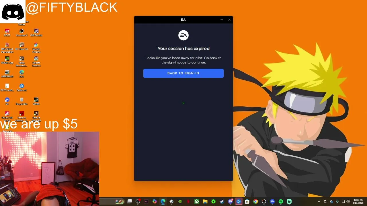Open Ubisoft Connect desktop icon

(36, 62)
